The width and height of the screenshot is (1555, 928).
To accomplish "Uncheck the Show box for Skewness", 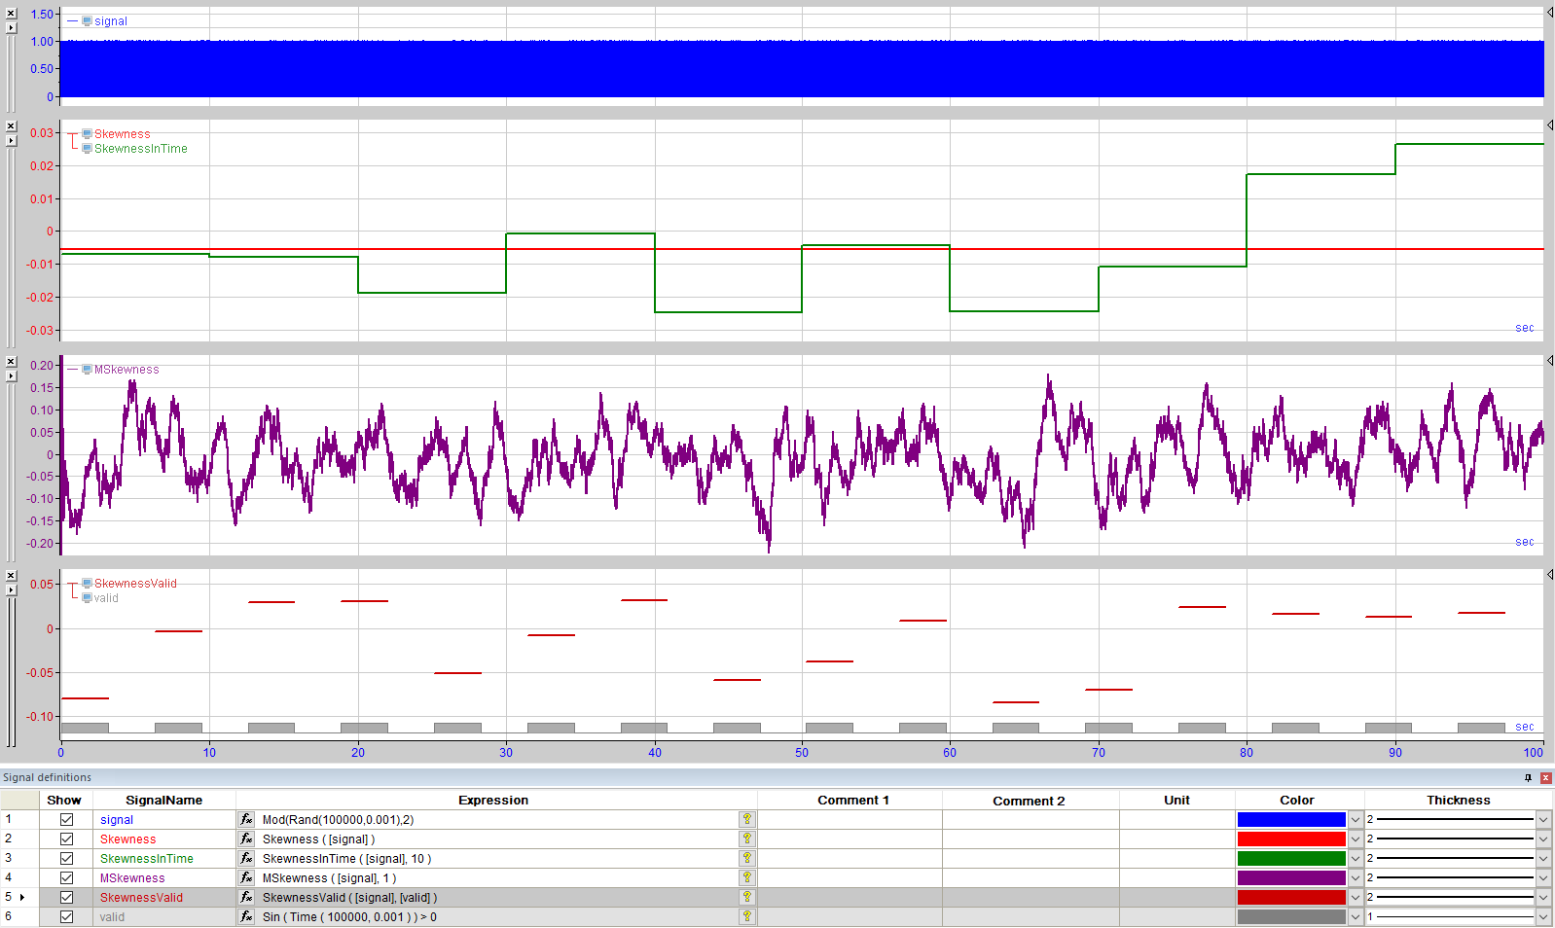I will pyautogui.click(x=66, y=839).
